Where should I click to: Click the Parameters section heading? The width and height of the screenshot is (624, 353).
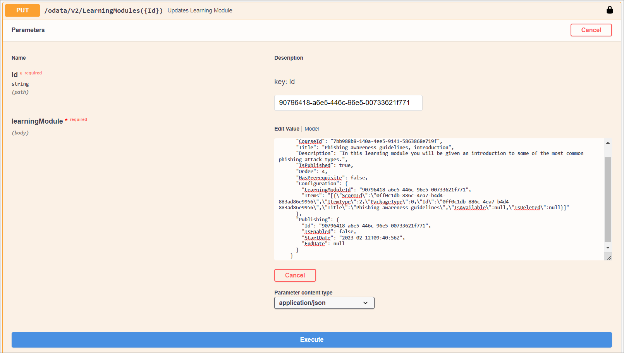point(28,30)
